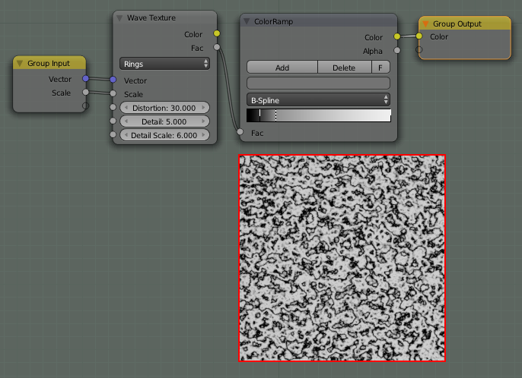The height and width of the screenshot is (378, 522).
Task: Collapse the Wave Texture node
Action: pyautogui.click(x=119, y=18)
